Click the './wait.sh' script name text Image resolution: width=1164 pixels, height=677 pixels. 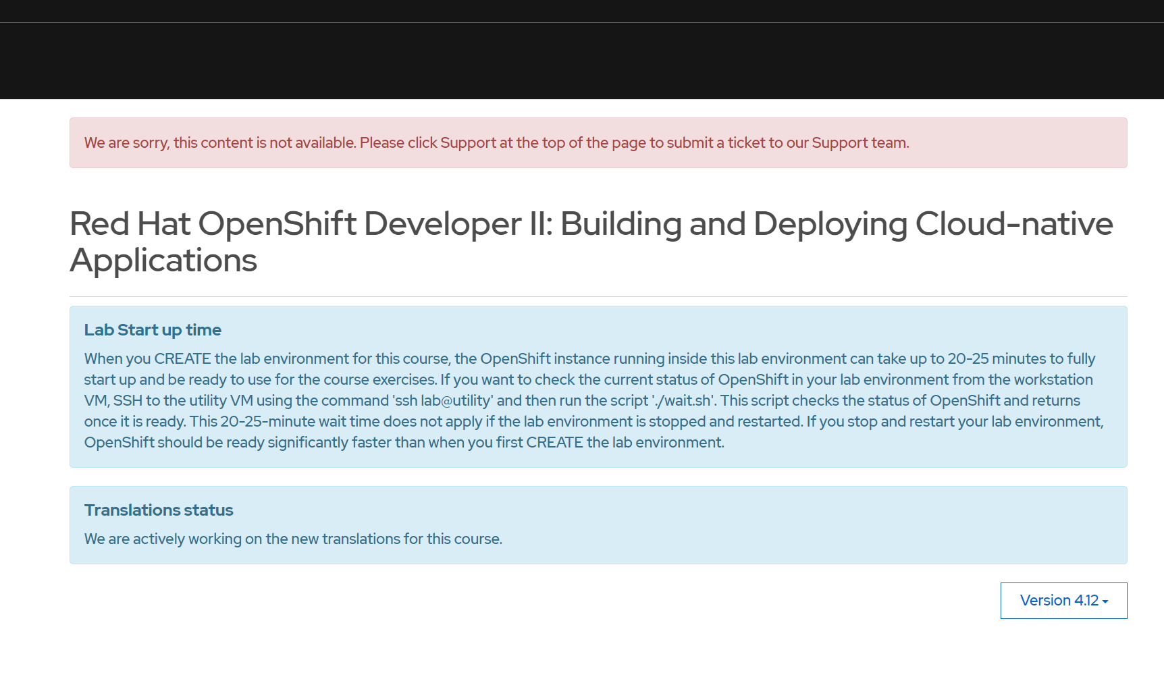point(682,401)
